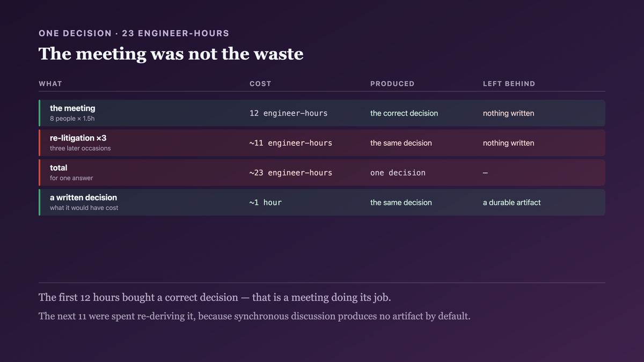Select the "re-litigation ×3" row title

pos(78,138)
